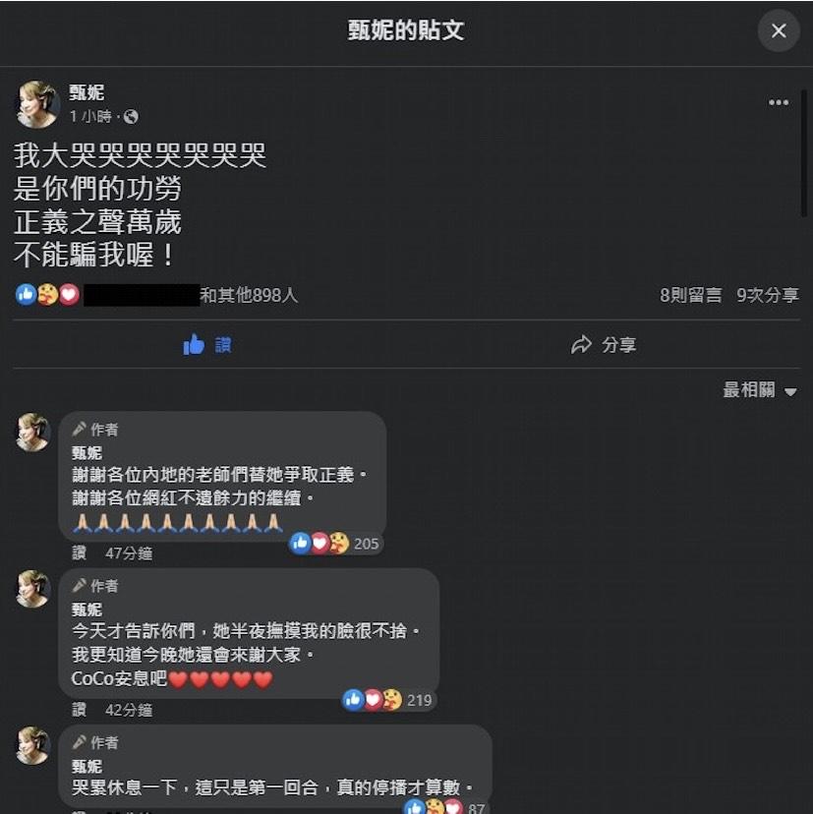Open the 8則留言 comments count
The image size is (813, 814).
click(x=690, y=295)
